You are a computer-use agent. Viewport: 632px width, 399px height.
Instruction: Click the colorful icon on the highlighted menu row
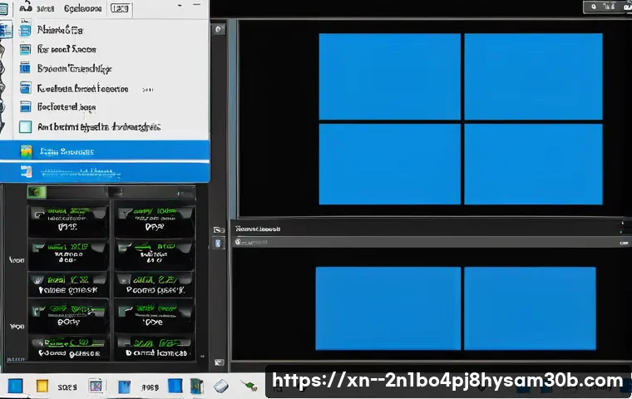tap(26, 151)
